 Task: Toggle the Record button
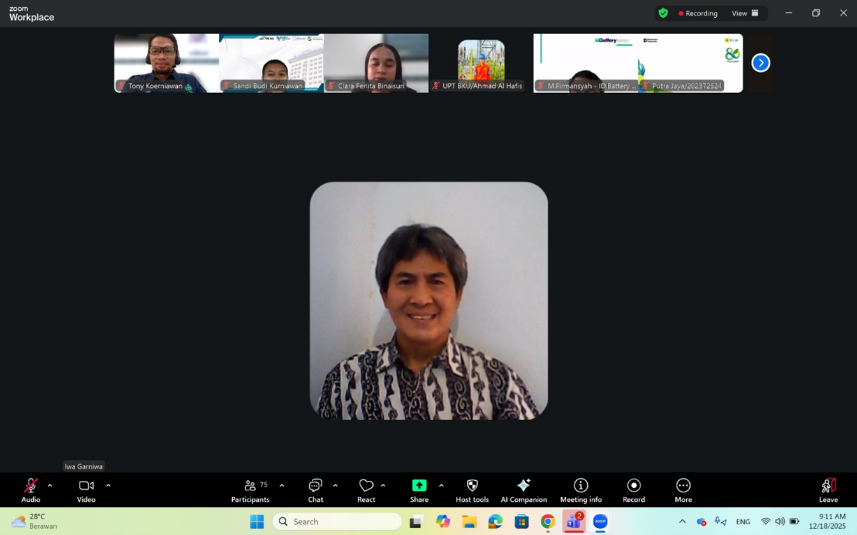pos(633,489)
